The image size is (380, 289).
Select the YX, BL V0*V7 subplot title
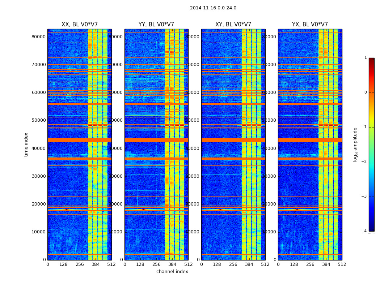coord(310,25)
